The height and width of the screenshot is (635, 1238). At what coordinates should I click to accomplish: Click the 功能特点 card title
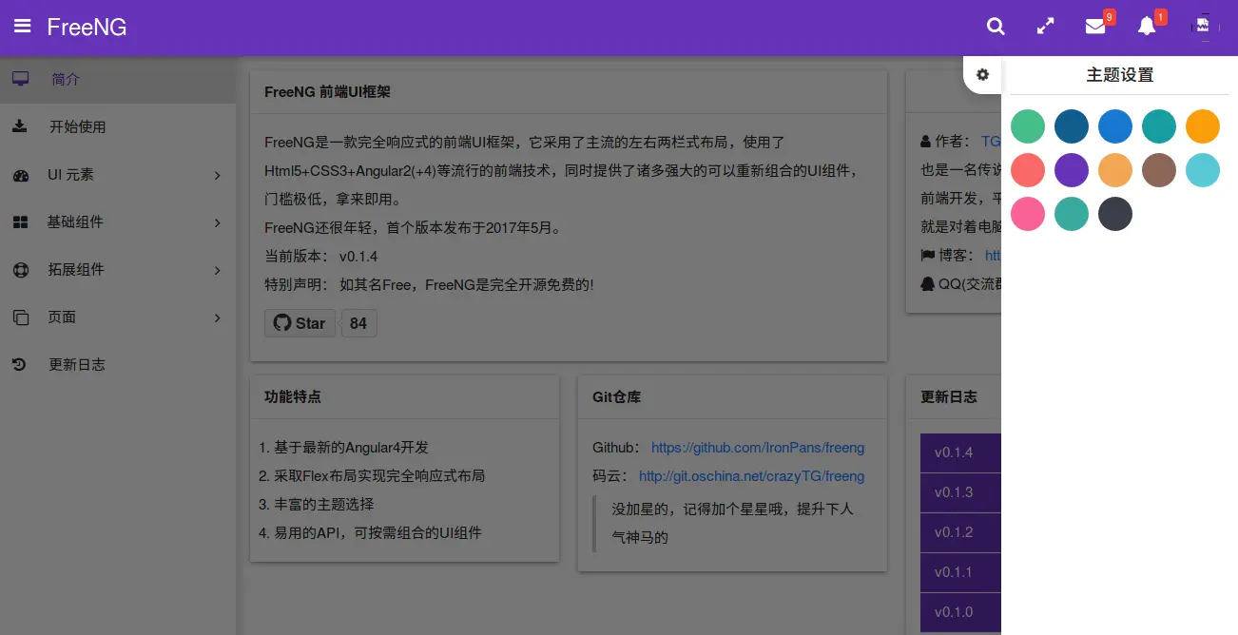point(293,396)
